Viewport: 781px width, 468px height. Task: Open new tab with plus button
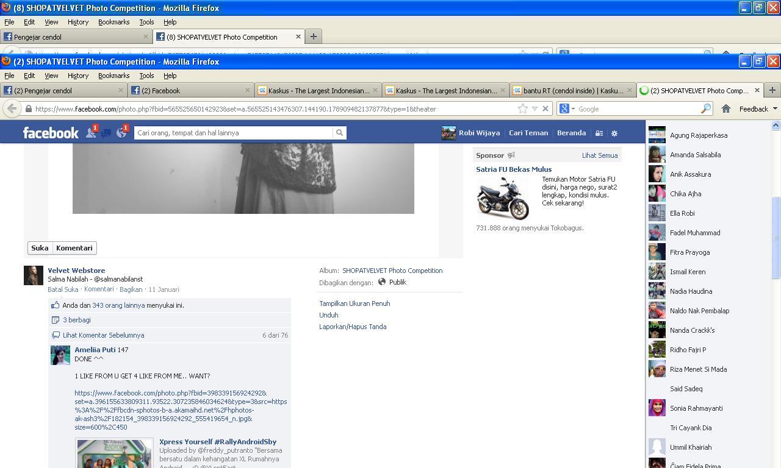coord(772,90)
